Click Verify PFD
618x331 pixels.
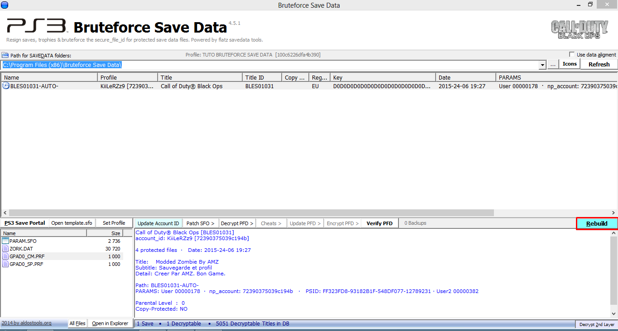click(x=379, y=223)
